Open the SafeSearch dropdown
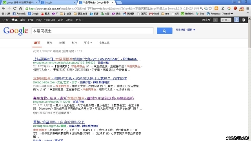Screen dimensions: 251x141 click(x=185, y=30)
